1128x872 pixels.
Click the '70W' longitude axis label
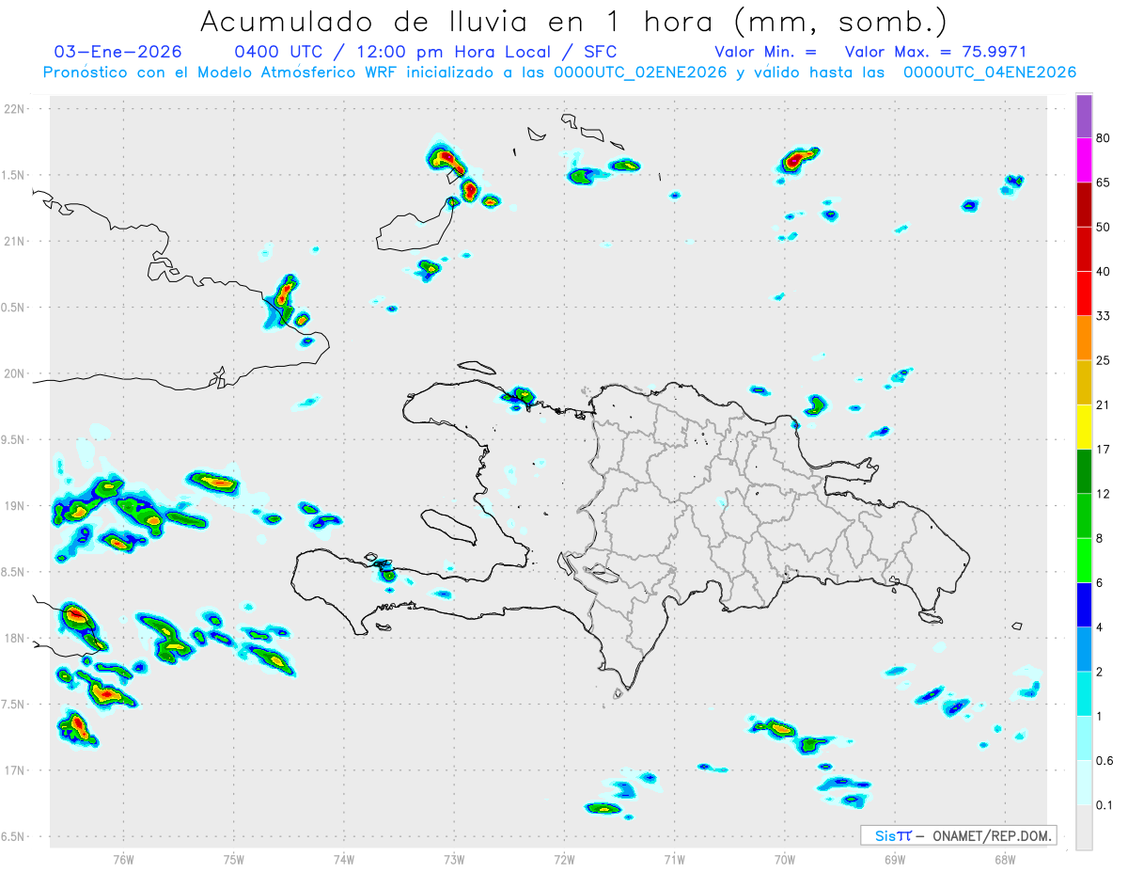pyautogui.click(x=785, y=860)
